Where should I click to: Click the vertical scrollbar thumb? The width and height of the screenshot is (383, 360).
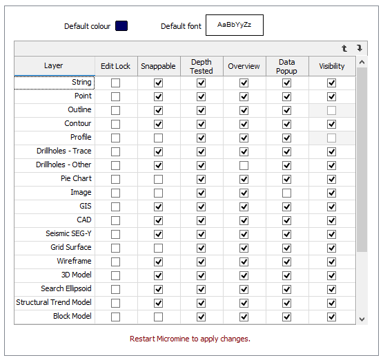coord(362,160)
